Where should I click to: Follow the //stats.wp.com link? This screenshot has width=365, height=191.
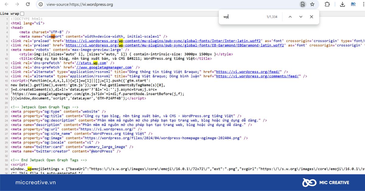coord(91,63)
